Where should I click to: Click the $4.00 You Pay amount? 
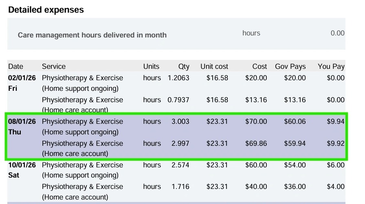point(336,186)
